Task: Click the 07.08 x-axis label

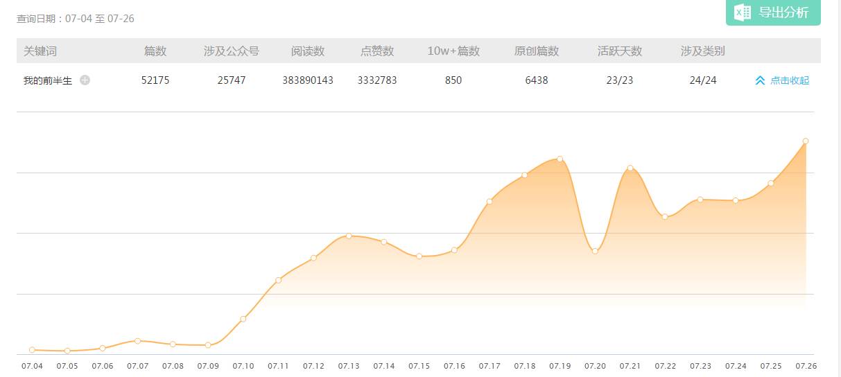Action: point(173,366)
